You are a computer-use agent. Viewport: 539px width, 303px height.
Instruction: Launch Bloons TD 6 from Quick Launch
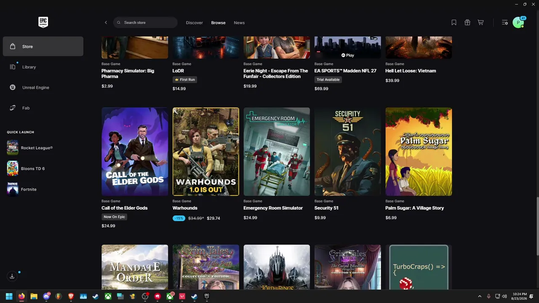[26, 168]
